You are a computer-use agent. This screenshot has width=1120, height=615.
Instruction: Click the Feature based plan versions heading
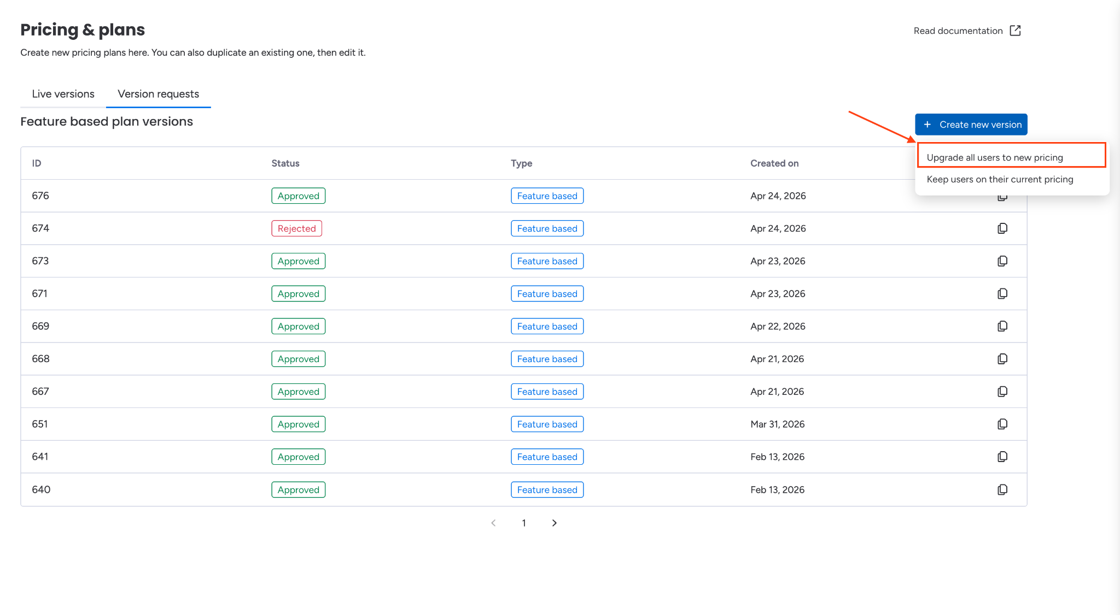(107, 121)
